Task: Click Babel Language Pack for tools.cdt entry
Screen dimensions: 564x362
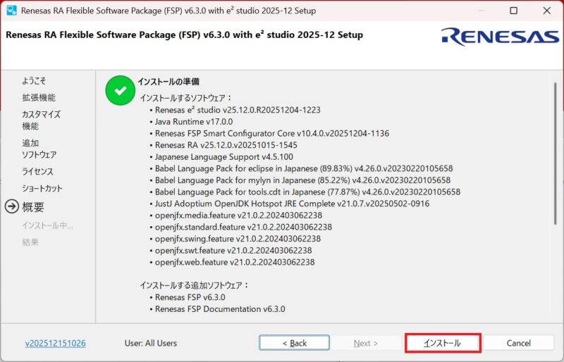Action: click(x=307, y=192)
